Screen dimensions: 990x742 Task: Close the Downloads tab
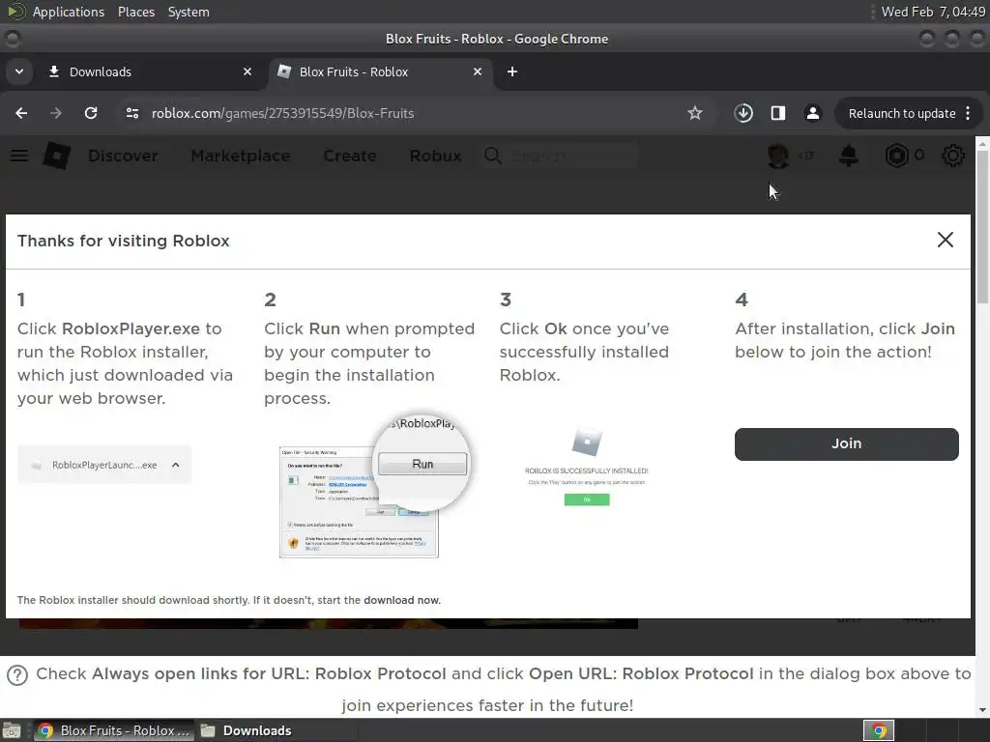coord(247,71)
